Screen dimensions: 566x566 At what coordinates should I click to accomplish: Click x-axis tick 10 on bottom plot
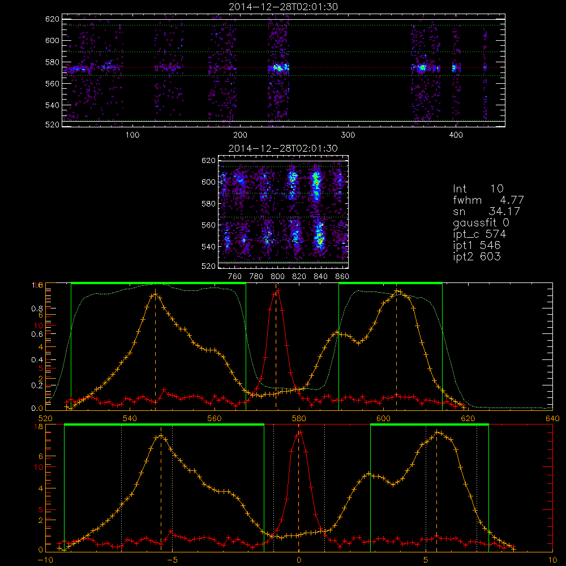pyautogui.click(x=552, y=560)
